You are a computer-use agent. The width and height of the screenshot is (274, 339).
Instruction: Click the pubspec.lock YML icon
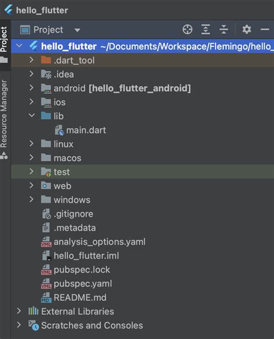(46, 270)
